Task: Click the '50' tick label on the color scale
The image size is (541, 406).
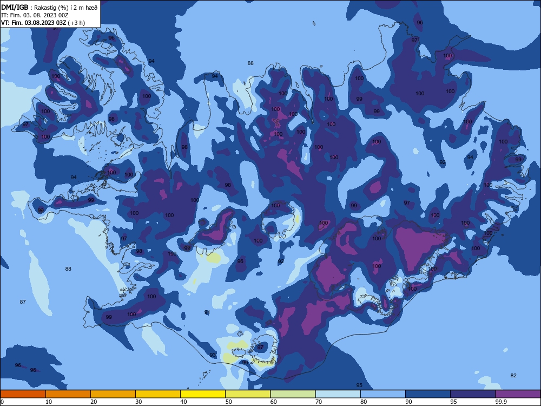Action: 229,402
